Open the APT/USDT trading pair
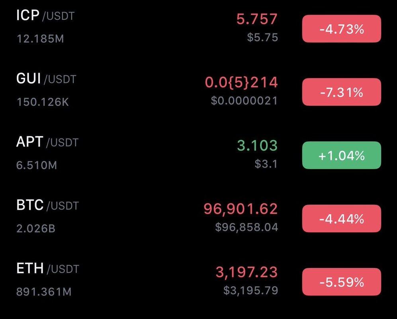This screenshot has height=319, width=397. click(x=47, y=142)
